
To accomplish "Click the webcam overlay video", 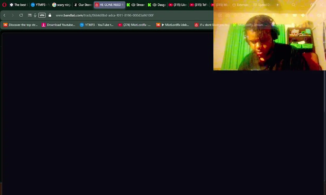I will (269, 35).
